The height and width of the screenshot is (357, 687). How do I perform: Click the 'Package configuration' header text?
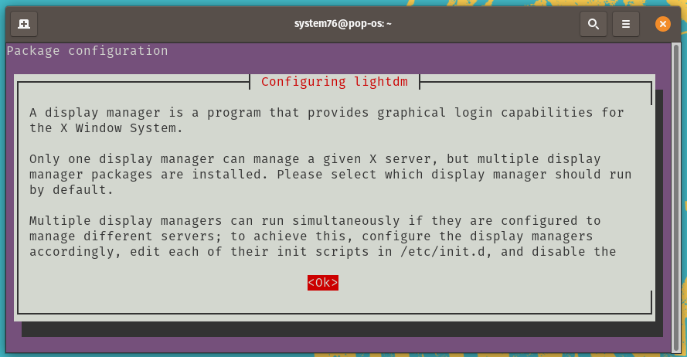point(87,51)
